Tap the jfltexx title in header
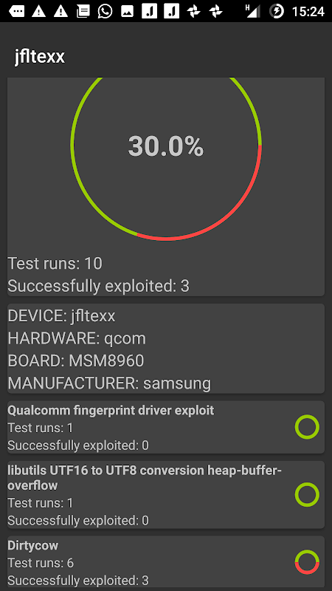Image resolution: width=332 pixels, height=591 pixels. pos(40,57)
